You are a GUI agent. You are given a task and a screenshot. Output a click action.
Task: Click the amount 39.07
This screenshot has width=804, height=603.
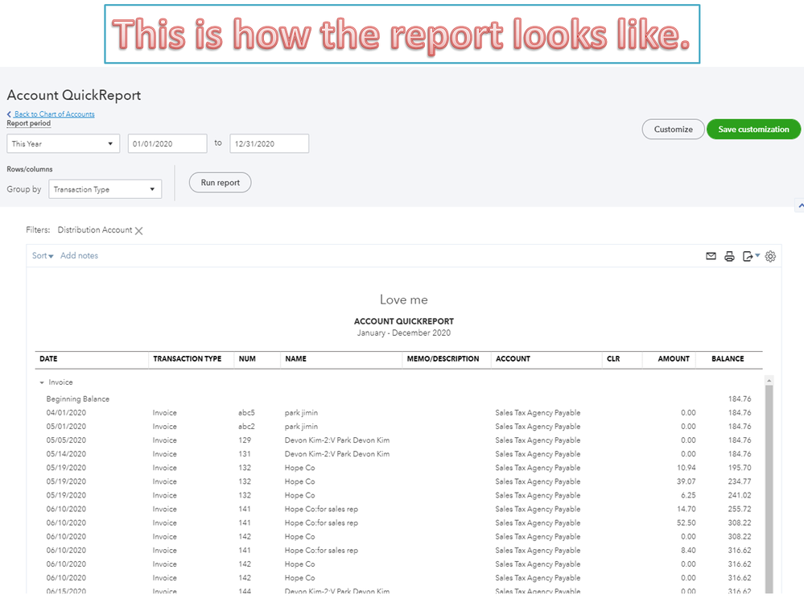686,482
